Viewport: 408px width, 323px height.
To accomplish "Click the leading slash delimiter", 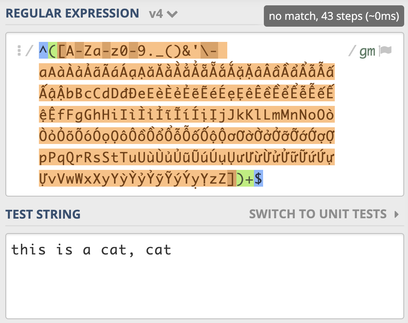I will (x=29, y=51).
